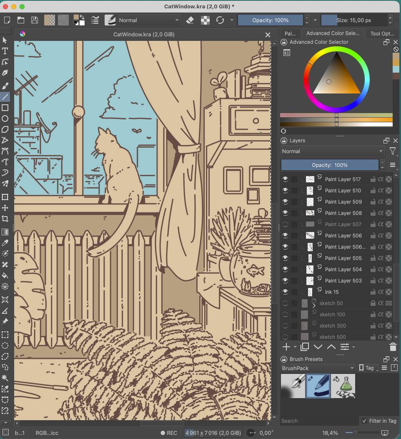Toggle eraser mode in top toolbar
This screenshot has height=439, width=401.
tap(190, 20)
